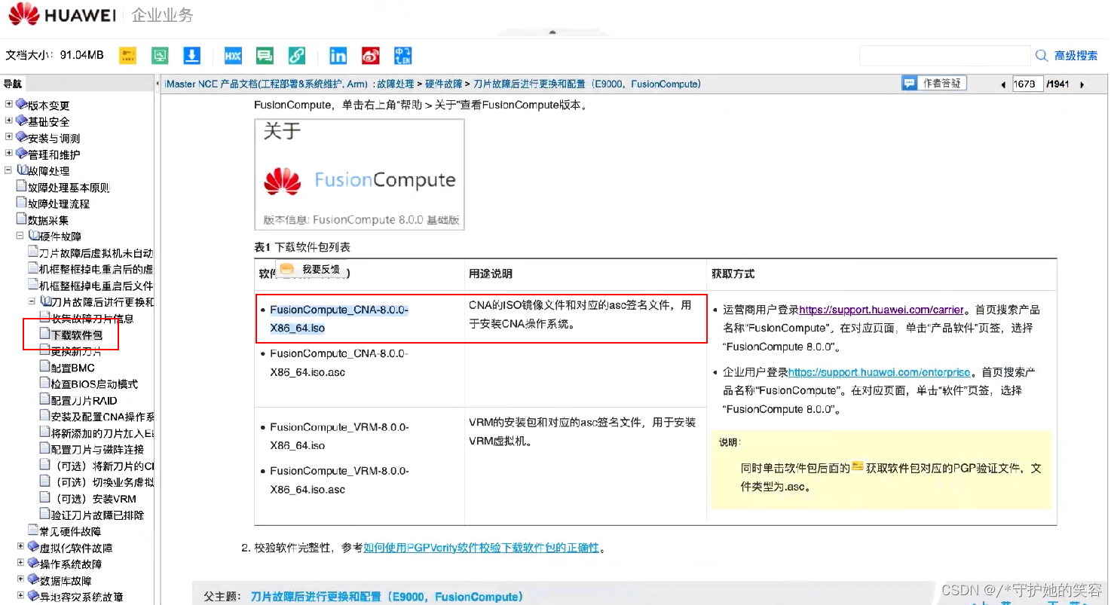
Task: Click the 数据采集 page icon
Action: tap(22, 219)
